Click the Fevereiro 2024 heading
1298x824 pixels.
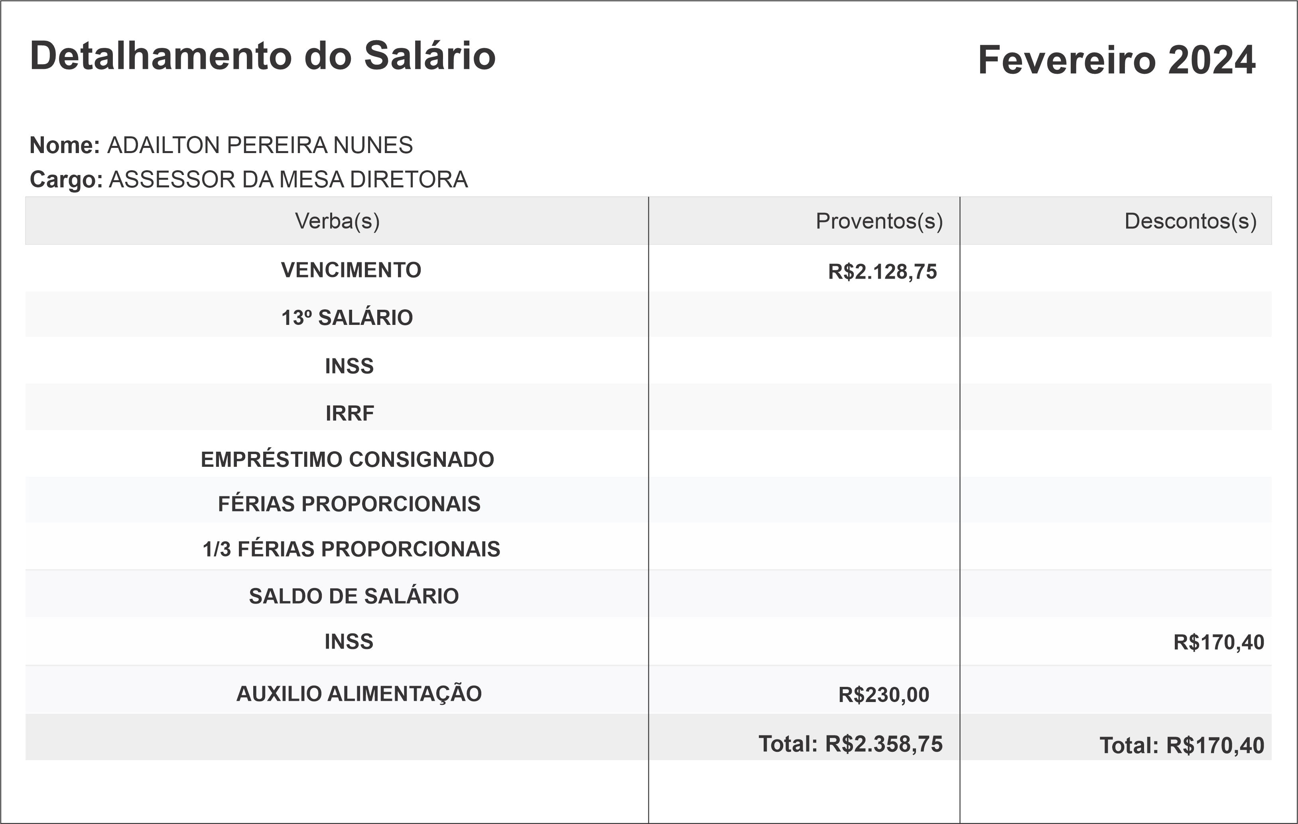pos(1116,60)
